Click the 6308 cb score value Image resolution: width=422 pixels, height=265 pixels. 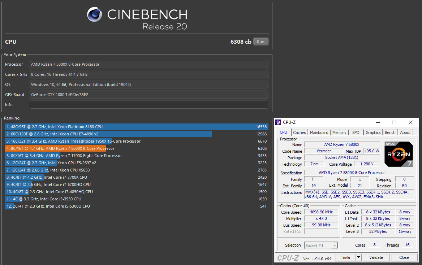tap(241, 42)
